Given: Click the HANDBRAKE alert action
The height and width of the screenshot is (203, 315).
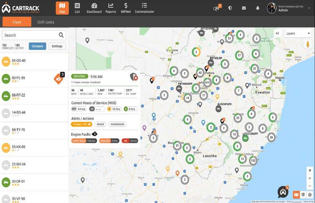Looking at the screenshot, I should pyautogui.click(x=117, y=124).
